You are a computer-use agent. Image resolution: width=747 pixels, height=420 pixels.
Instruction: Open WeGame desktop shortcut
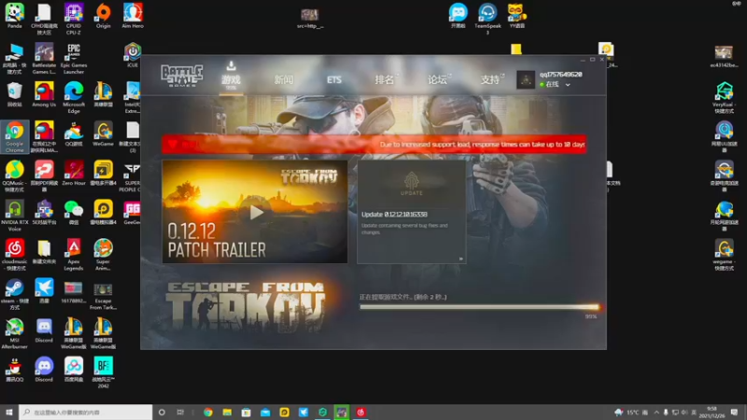click(x=103, y=133)
